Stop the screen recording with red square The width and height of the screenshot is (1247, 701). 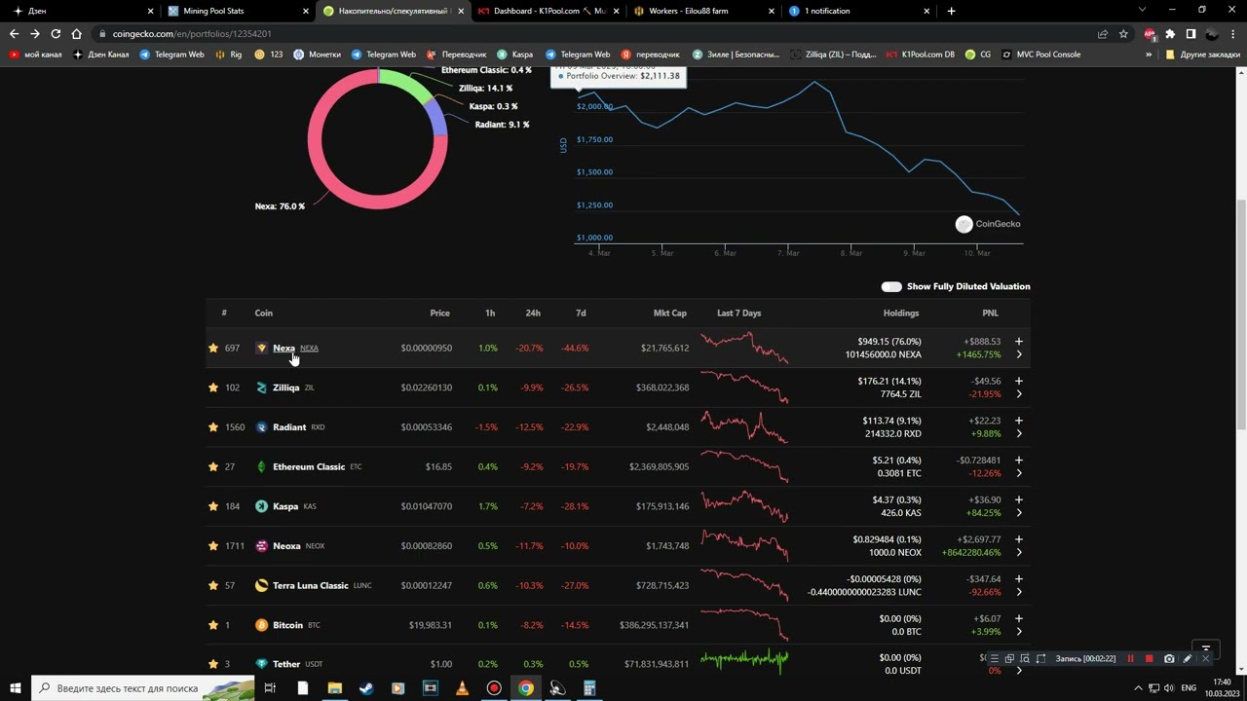[x=1149, y=659]
